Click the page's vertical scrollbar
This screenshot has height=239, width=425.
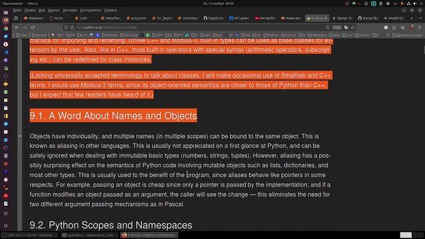coord(424,50)
